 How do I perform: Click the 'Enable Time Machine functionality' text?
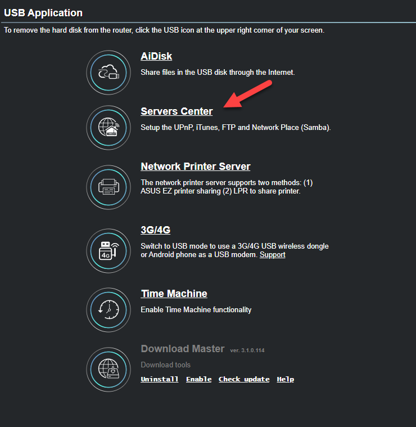(196, 309)
